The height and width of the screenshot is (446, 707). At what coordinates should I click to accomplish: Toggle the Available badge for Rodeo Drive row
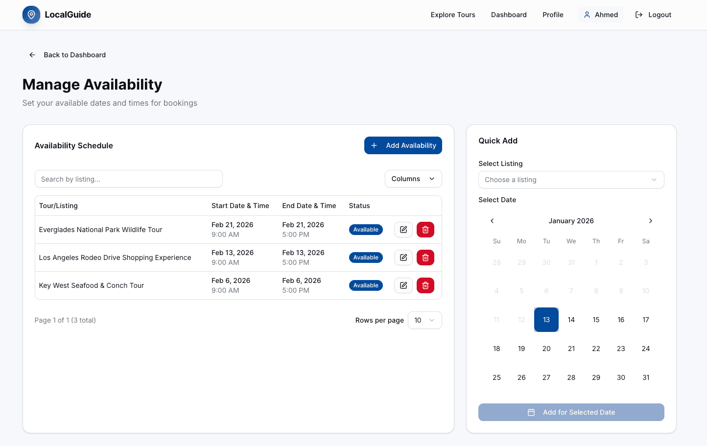(366, 257)
